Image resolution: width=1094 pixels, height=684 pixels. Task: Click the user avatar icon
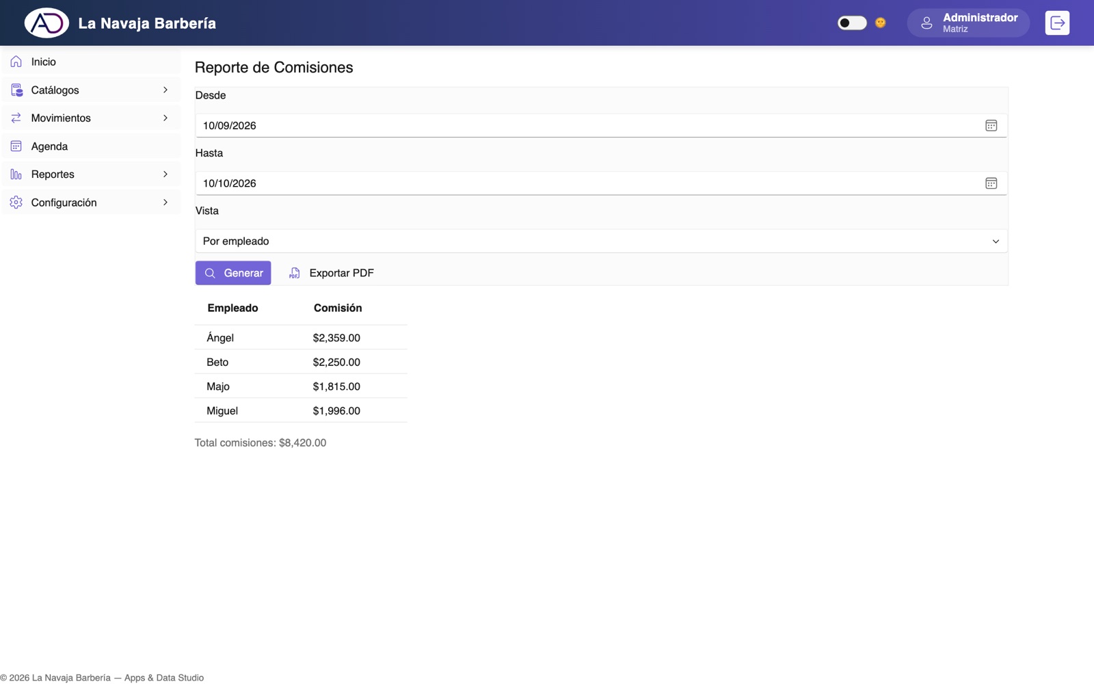pos(926,23)
